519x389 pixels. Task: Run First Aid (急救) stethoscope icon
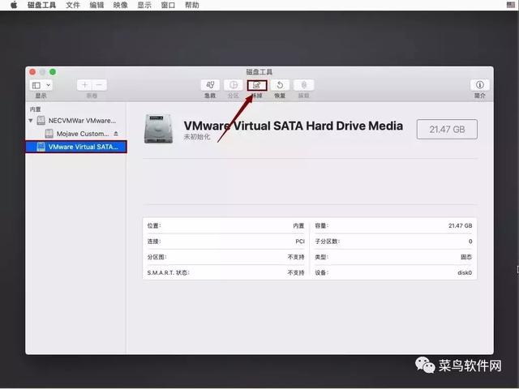tap(210, 85)
